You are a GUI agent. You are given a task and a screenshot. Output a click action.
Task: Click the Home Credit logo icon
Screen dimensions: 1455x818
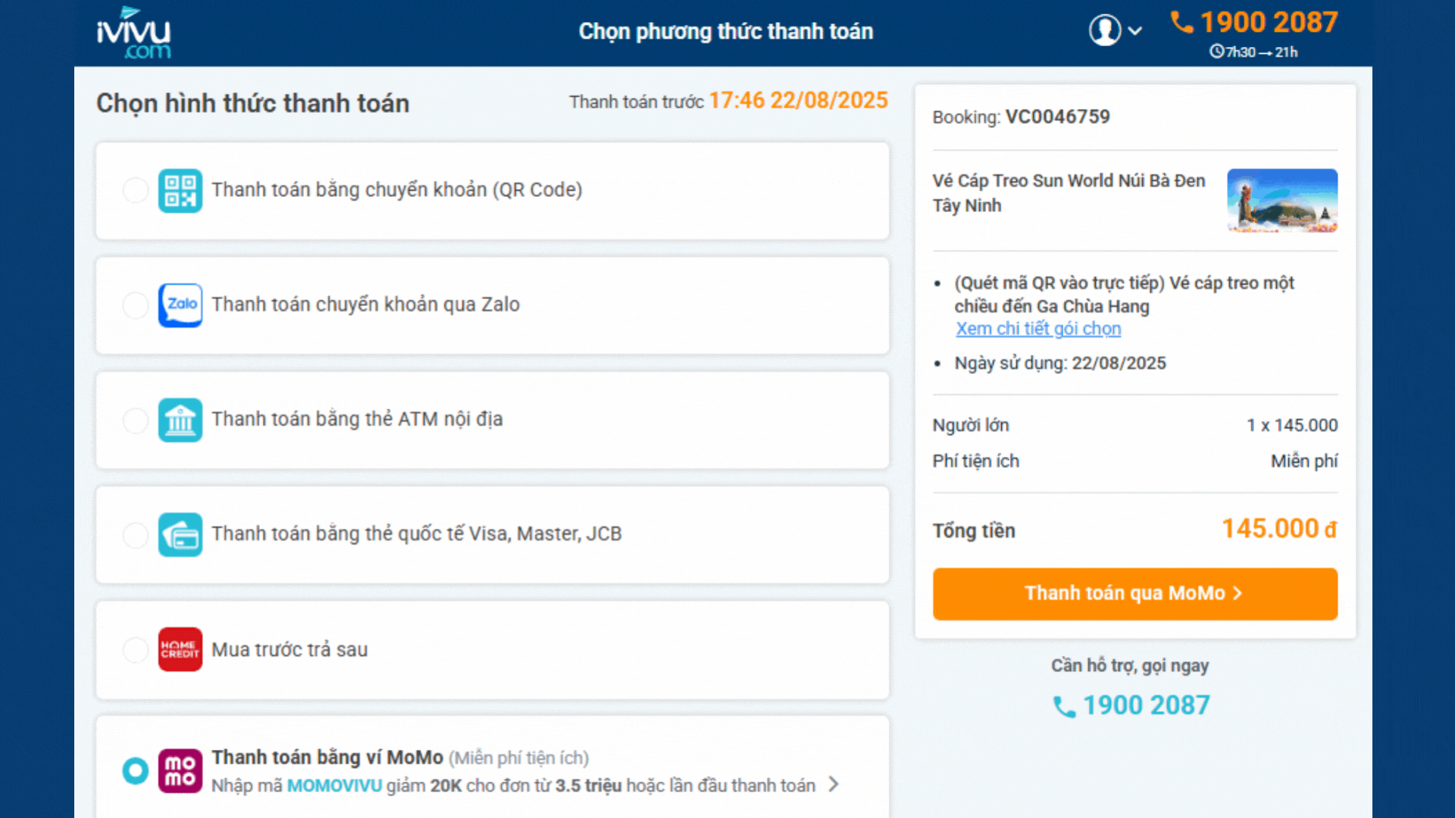point(180,649)
